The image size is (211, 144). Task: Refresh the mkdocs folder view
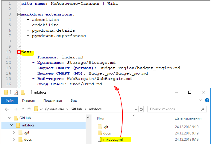pos(141,109)
